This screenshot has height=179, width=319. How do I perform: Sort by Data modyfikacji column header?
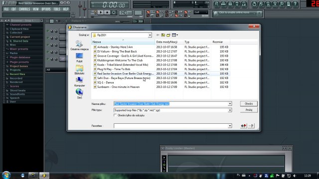pyautogui.click(x=169, y=42)
